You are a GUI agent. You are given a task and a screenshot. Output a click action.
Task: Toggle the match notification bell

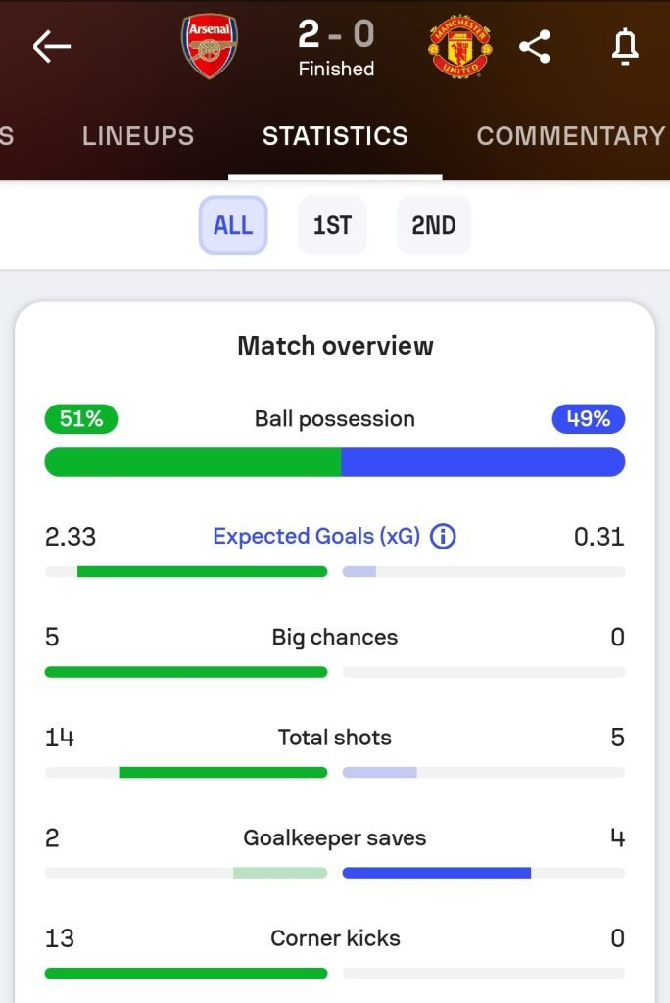tap(625, 47)
